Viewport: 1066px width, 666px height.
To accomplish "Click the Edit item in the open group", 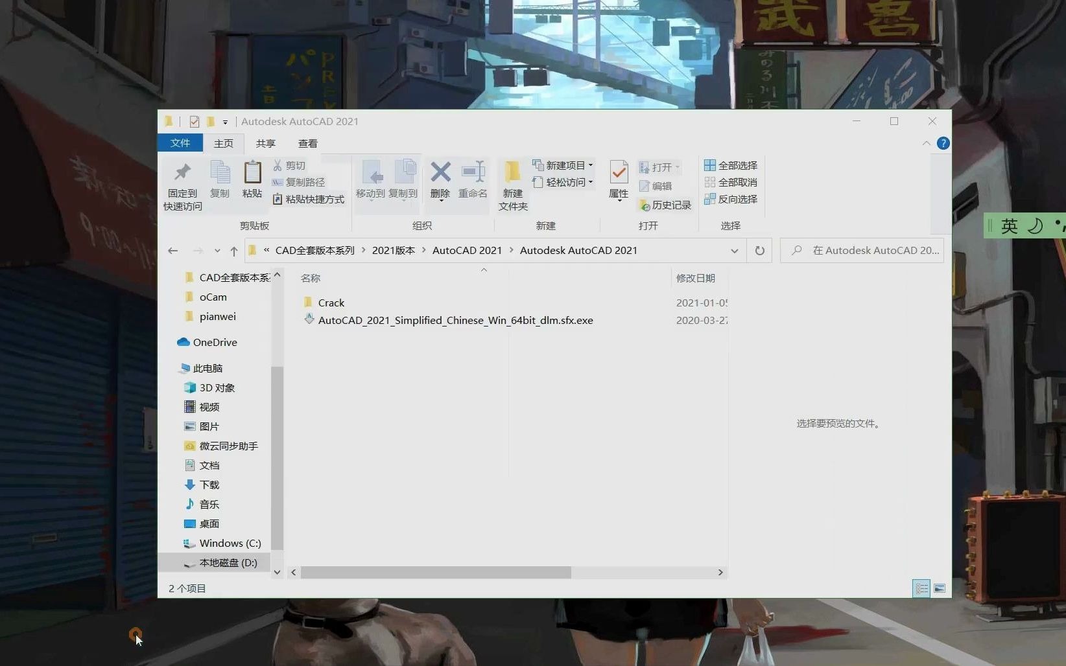I will point(656,186).
